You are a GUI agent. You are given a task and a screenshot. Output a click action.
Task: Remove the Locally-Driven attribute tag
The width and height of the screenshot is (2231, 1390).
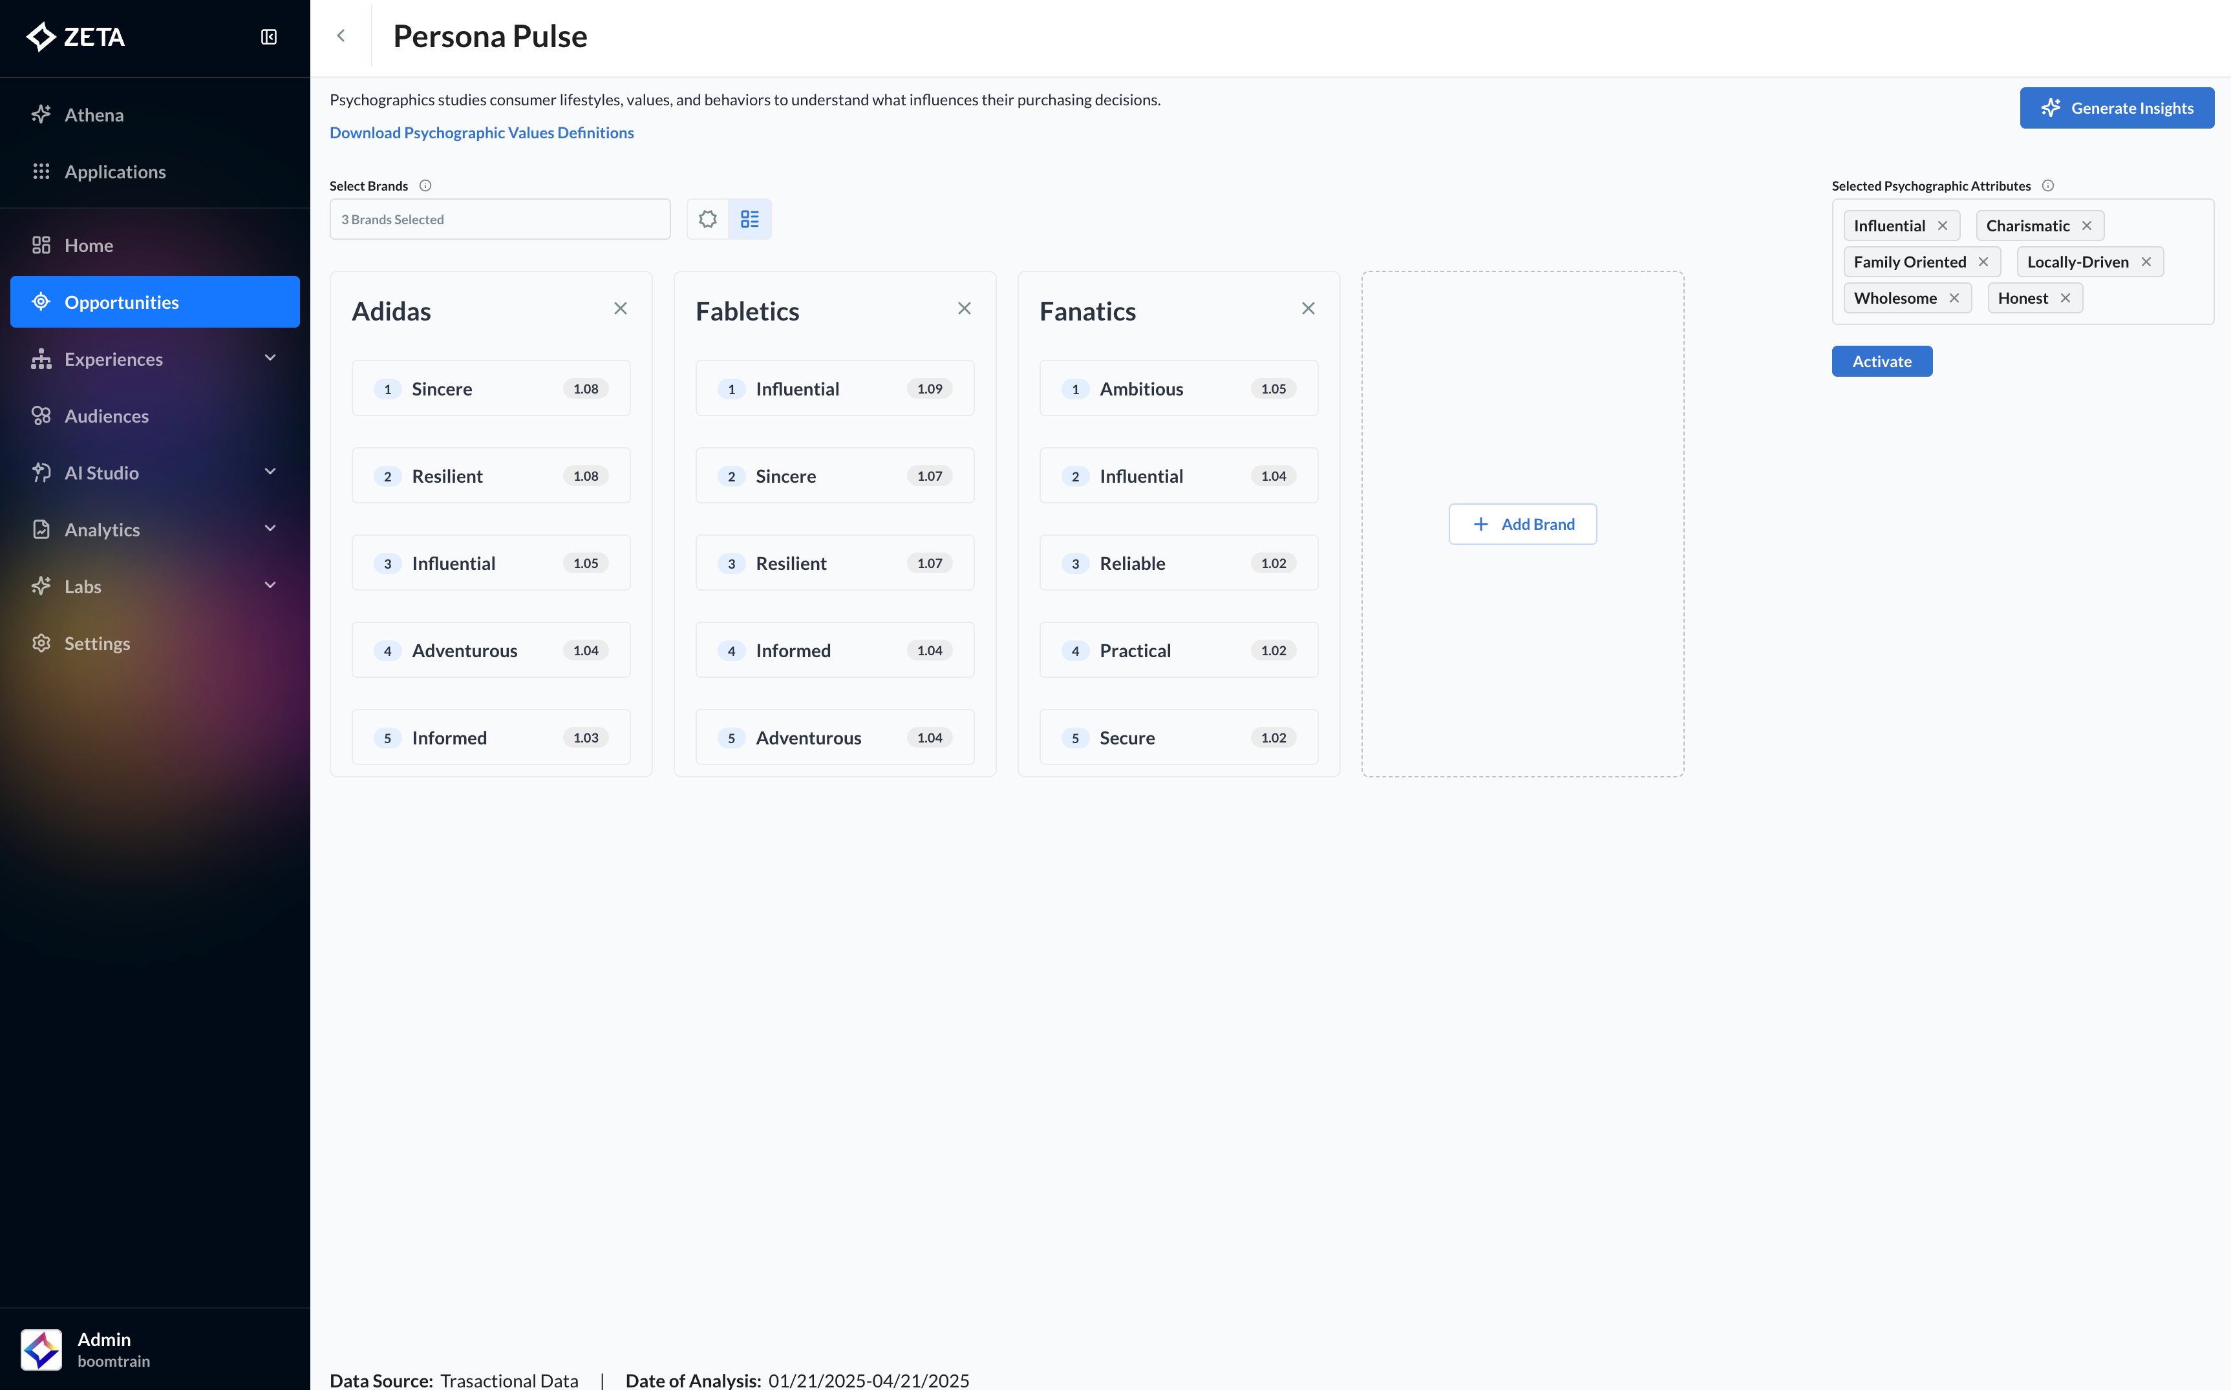tap(2146, 262)
